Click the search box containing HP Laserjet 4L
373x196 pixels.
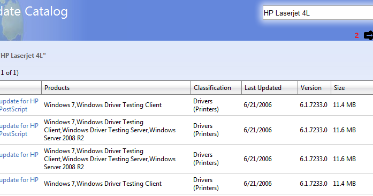318,13
